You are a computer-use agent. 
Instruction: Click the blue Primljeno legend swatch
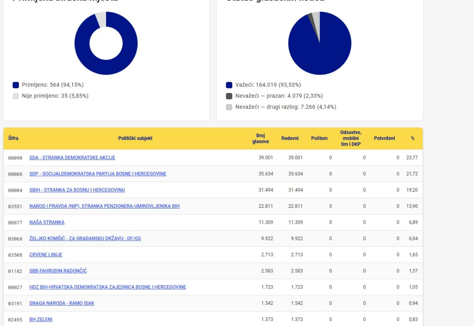16,85
